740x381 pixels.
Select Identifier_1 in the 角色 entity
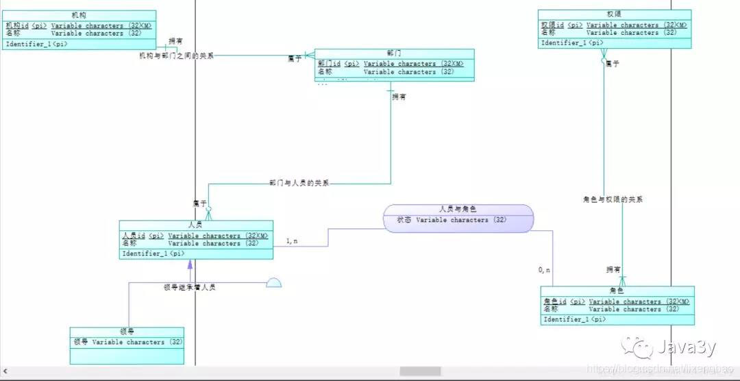click(575, 319)
